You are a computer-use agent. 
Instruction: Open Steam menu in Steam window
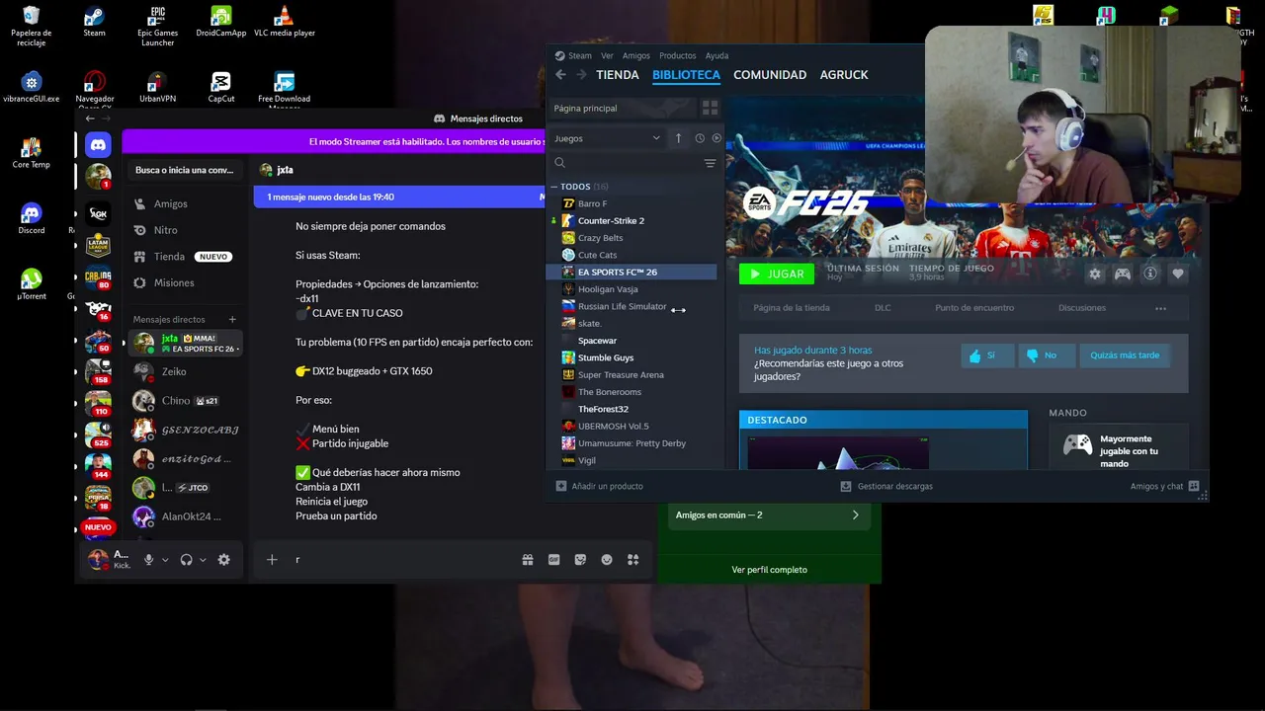coord(580,55)
